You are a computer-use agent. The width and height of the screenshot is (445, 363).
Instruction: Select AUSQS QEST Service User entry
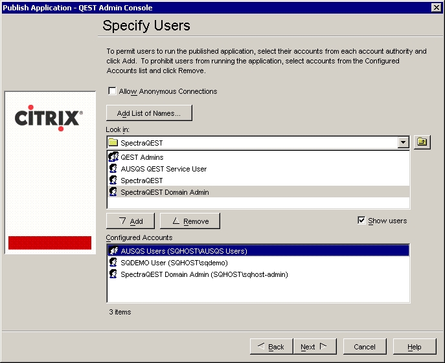point(164,169)
